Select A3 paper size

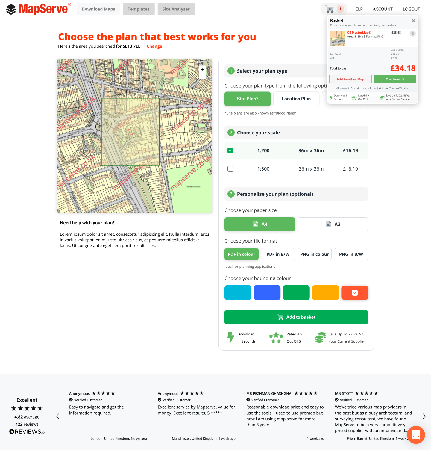coord(333,224)
